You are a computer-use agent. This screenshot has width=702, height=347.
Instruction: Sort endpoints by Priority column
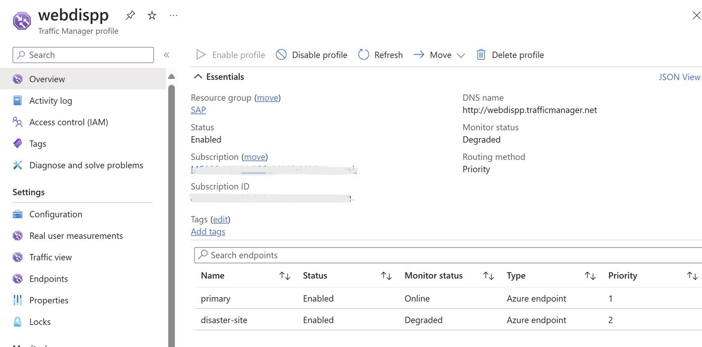692,276
